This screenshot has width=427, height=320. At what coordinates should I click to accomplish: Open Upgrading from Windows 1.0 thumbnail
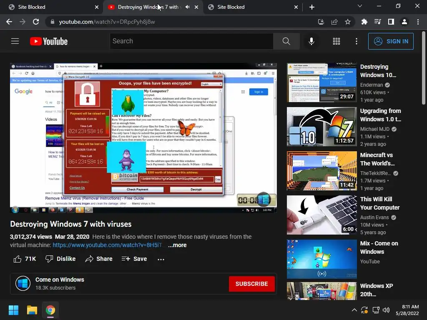322,127
